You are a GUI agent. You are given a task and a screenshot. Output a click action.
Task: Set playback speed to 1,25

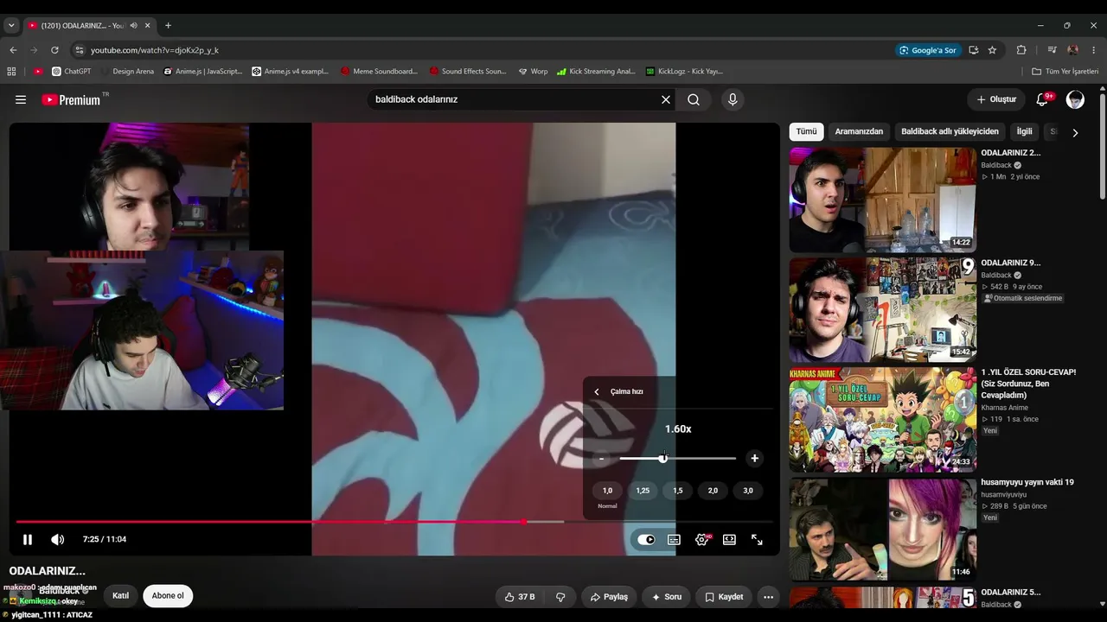(643, 491)
